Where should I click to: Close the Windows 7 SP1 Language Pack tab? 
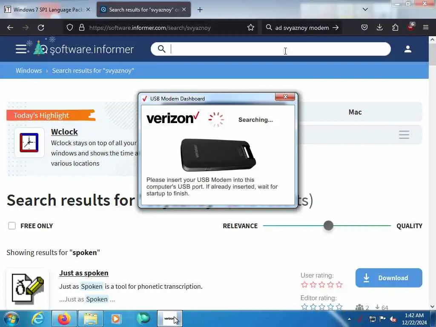88,9
